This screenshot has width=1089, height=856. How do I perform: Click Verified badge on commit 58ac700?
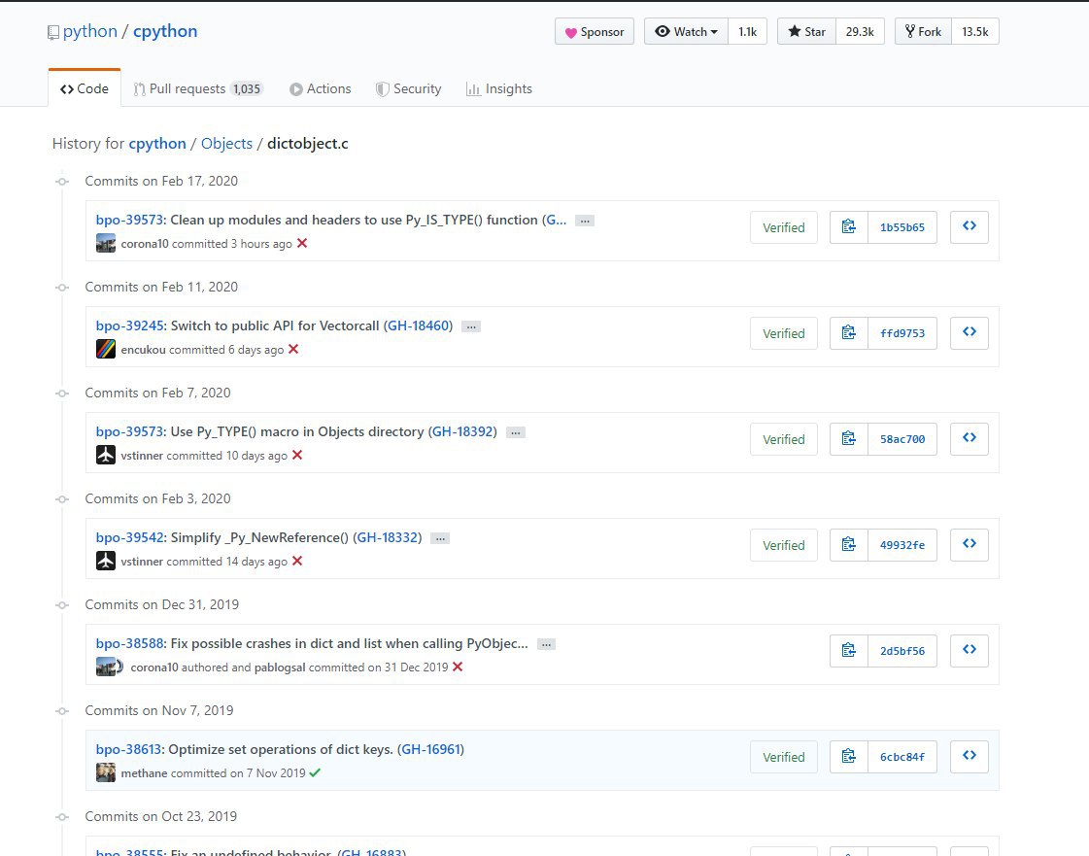tap(783, 439)
